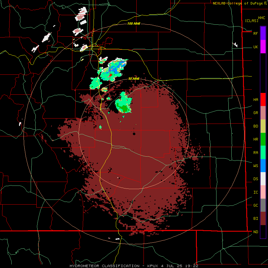Click the HA legend label
This screenshot has height=268, width=268.
tap(255, 99)
